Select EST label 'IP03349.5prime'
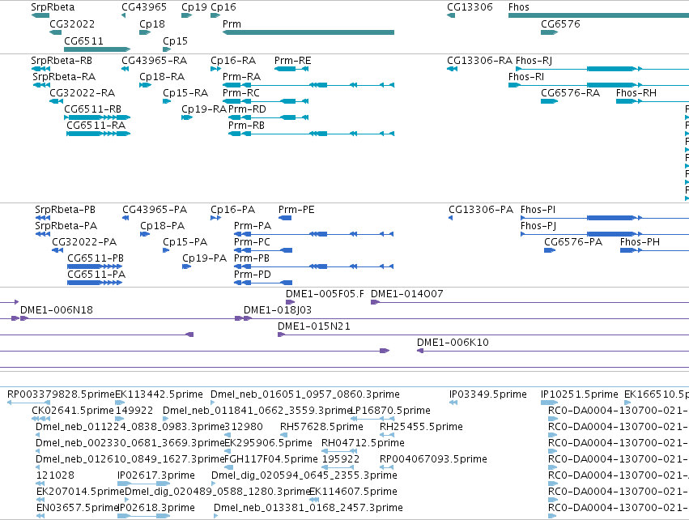Image resolution: width=689 pixels, height=520 pixels. coord(488,394)
